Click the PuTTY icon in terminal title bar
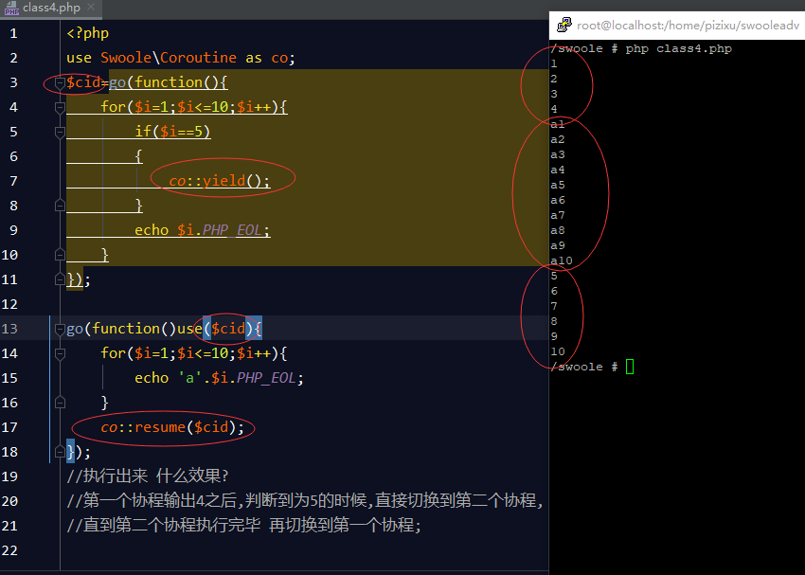The width and height of the screenshot is (805, 575). pos(564,25)
